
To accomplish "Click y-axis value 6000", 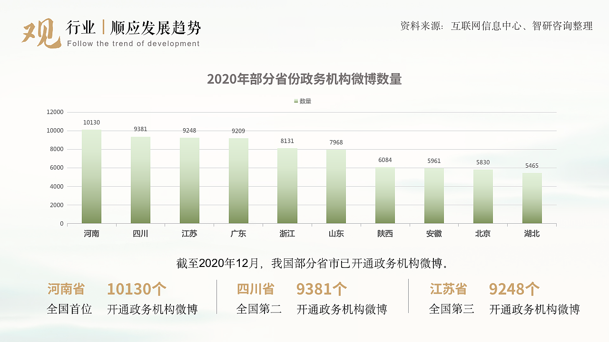I will pyautogui.click(x=56, y=168).
